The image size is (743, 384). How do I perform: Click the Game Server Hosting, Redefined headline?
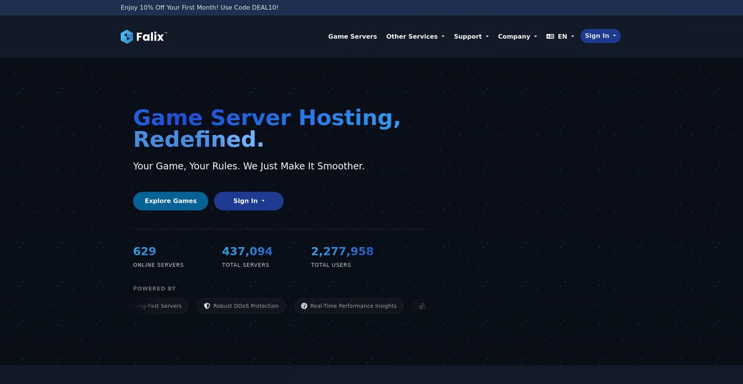coord(267,128)
